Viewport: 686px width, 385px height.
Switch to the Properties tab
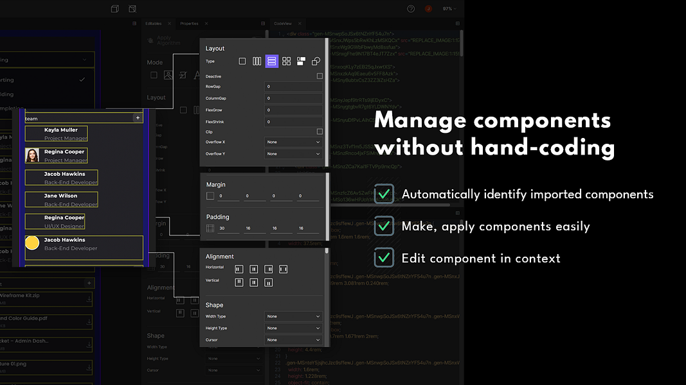pyautogui.click(x=189, y=23)
